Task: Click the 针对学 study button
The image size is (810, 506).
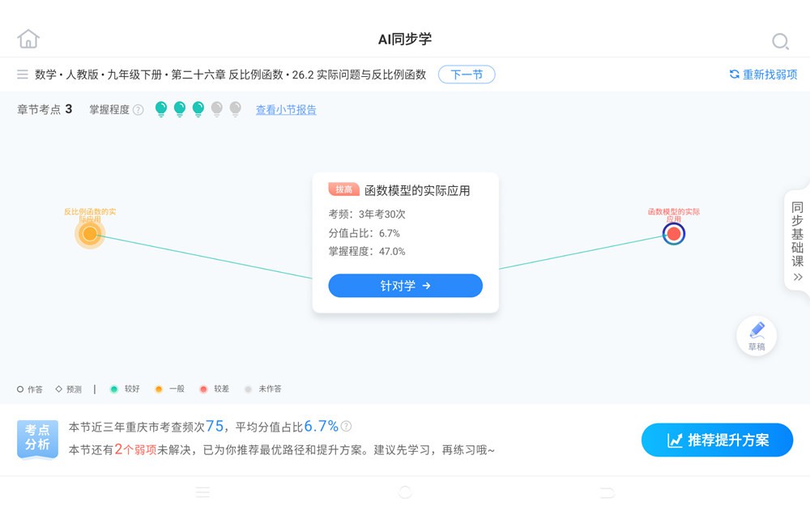Action: coord(405,286)
